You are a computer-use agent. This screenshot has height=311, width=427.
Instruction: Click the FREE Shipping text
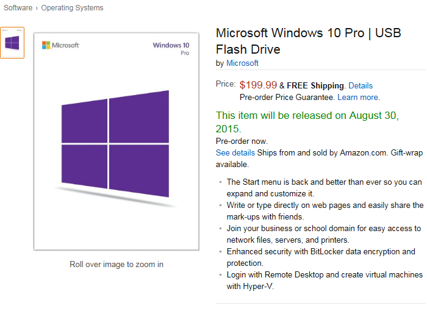click(x=315, y=85)
